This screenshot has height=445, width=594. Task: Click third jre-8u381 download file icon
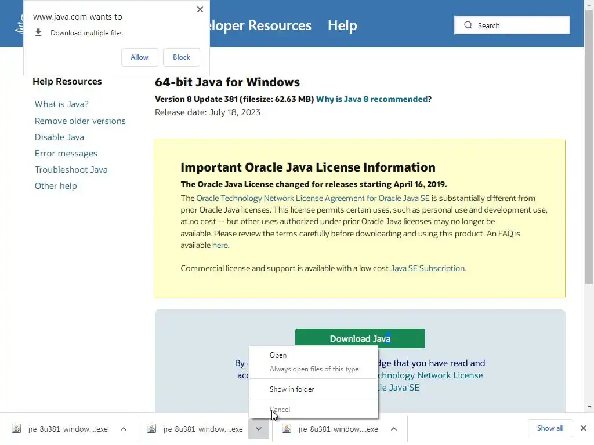coord(287,428)
